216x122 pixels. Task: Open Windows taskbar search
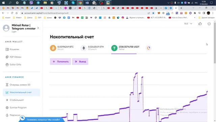point(10,3)
